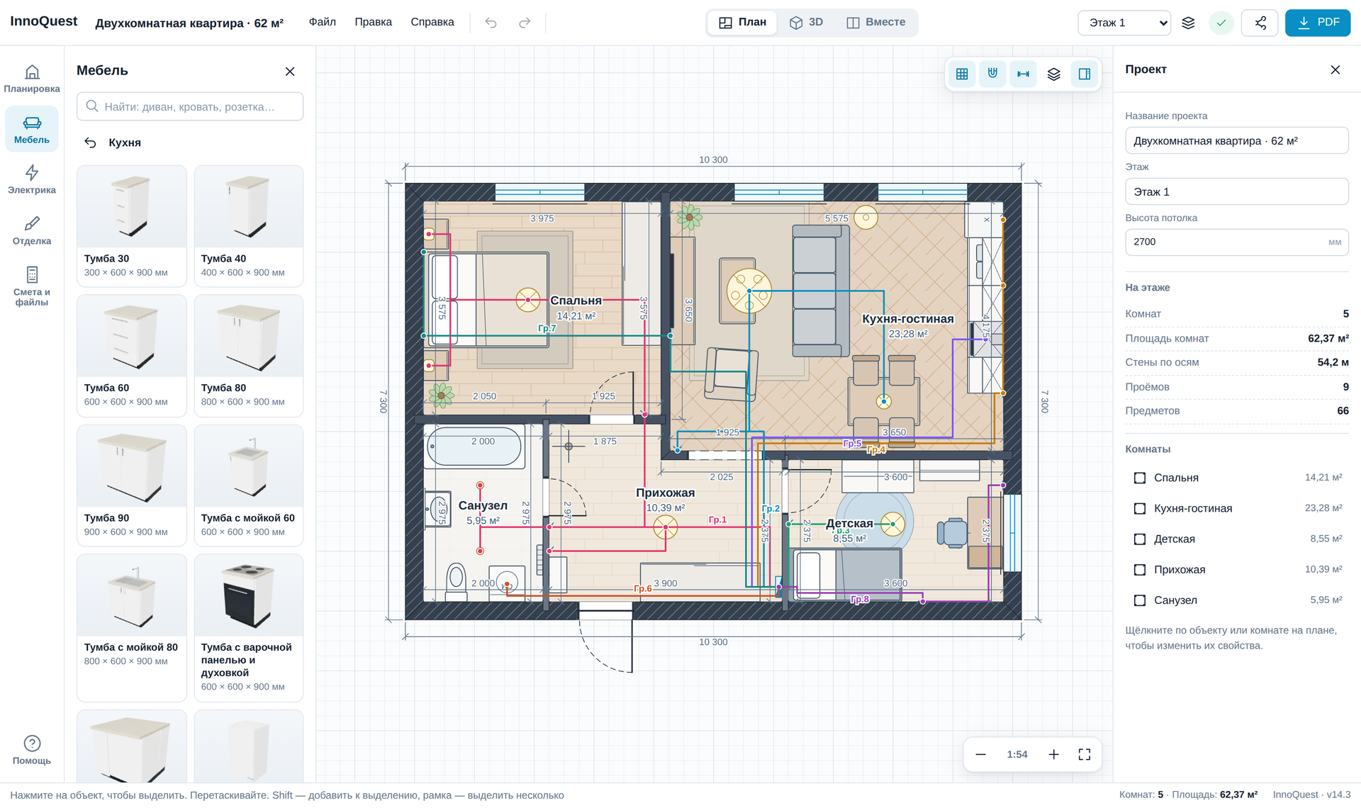Viewport: 1361px width, 808px height.
Task: Go back from Кухня category
Action: [90, 142]
